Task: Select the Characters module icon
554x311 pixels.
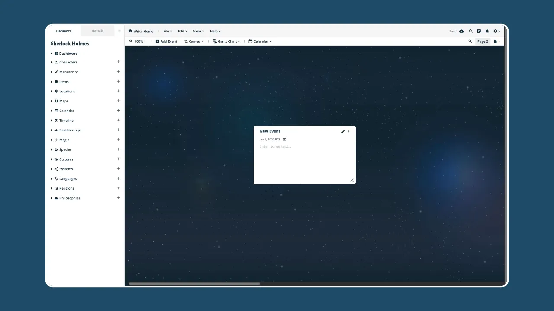Action: coord(57,62)
